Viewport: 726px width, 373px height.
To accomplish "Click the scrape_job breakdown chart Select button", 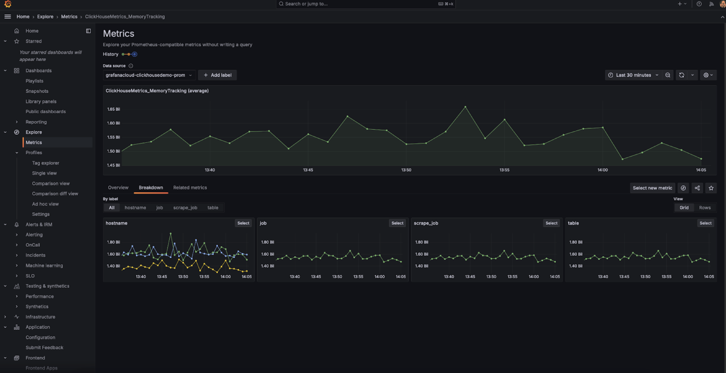I will (x=551, y=223).
